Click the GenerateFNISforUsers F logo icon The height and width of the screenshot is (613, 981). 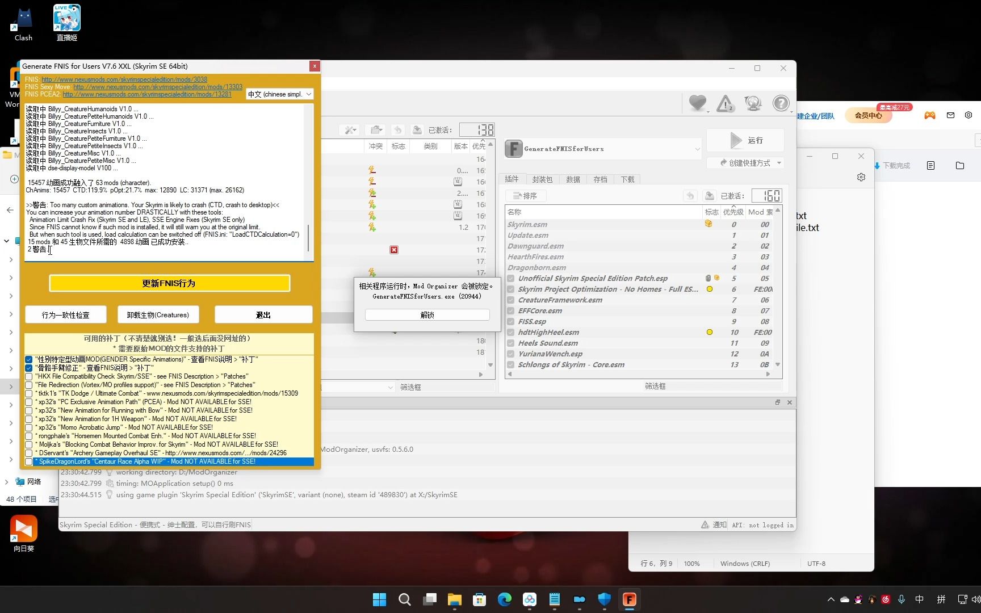point(513,149)
